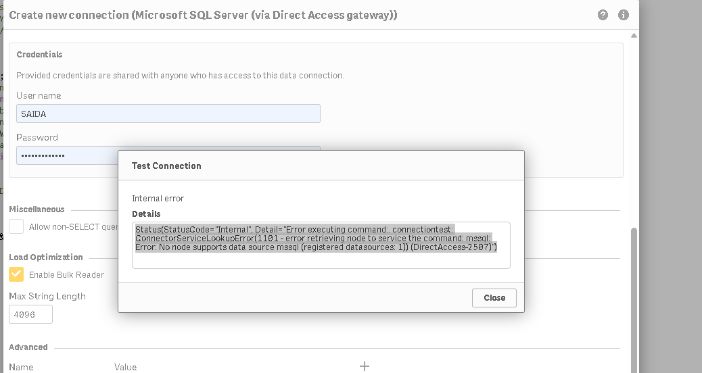Click the Credentials section heading
This screenshot has width=702, height=373.
tap(39, 55)
